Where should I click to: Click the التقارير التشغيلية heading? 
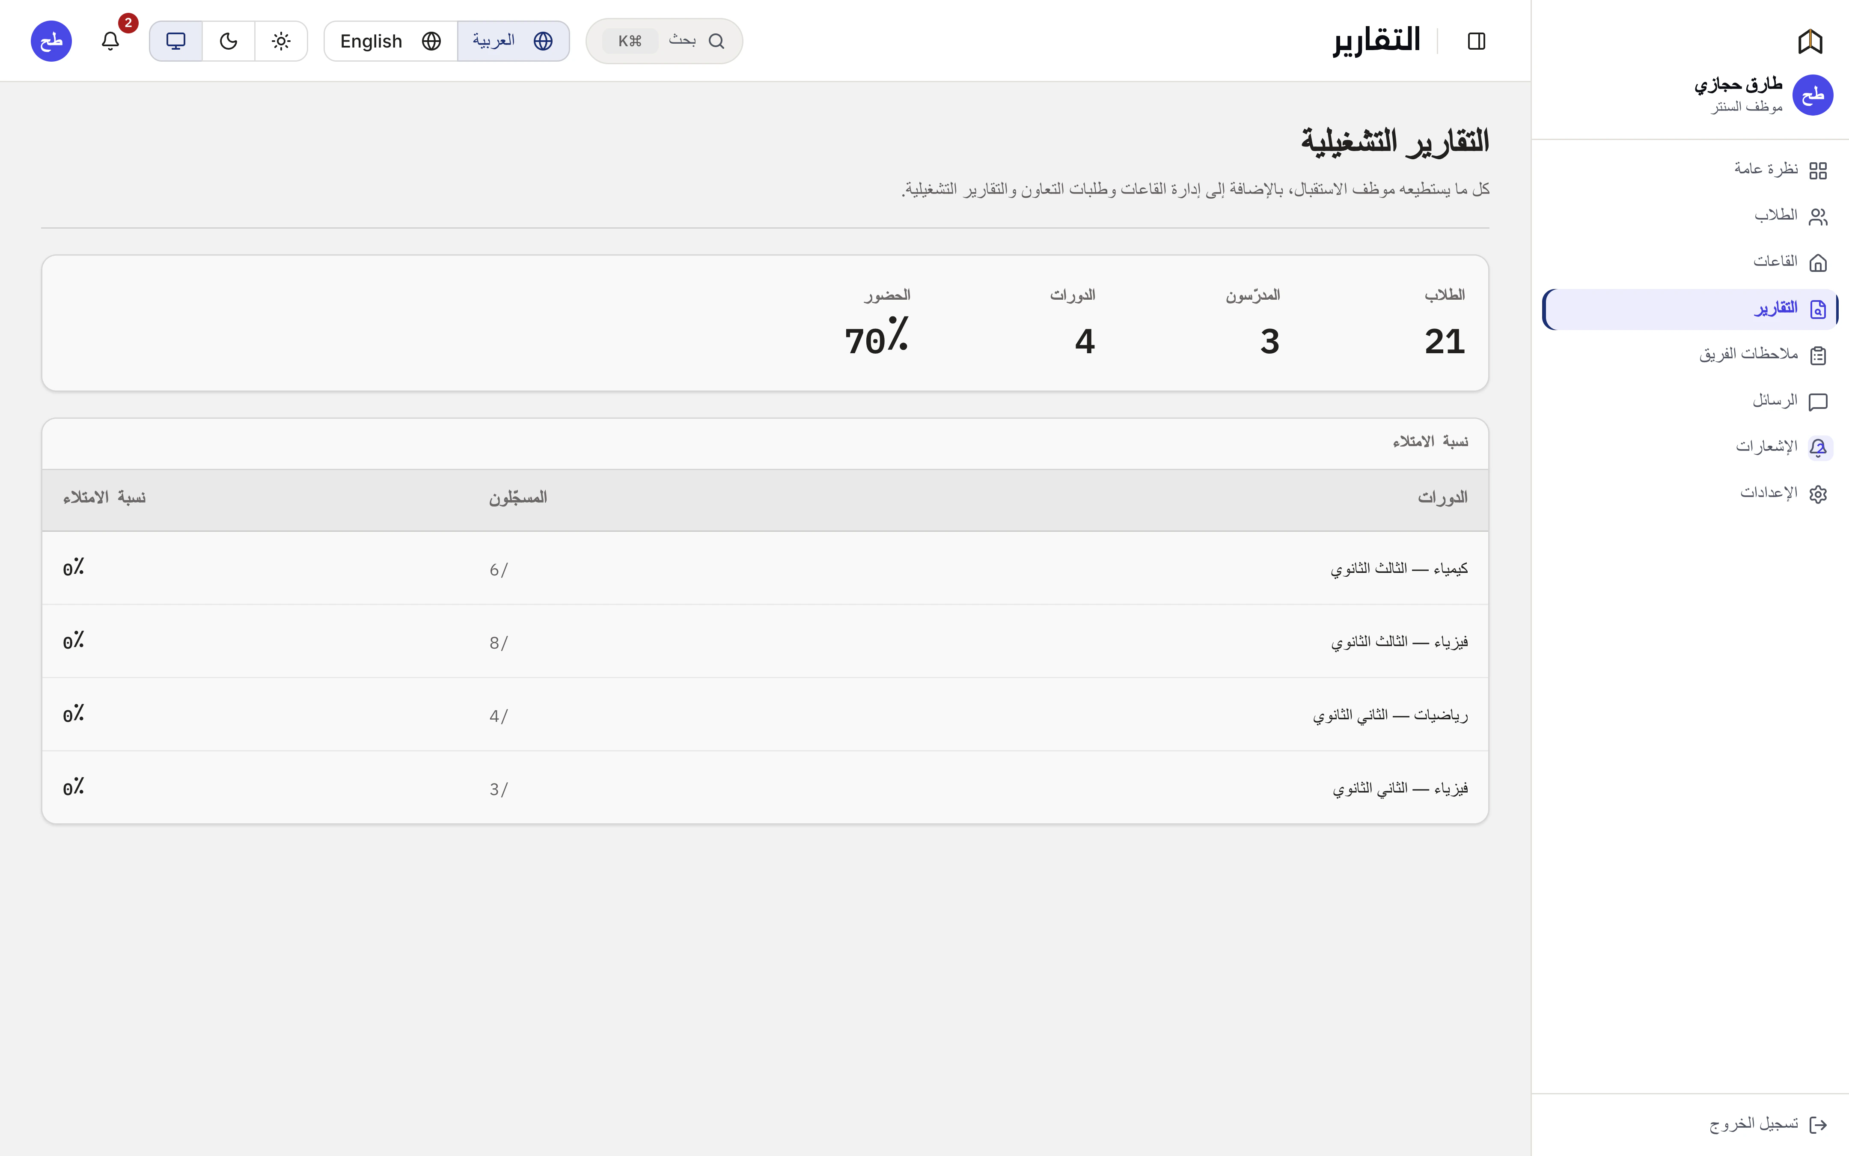click(x=1395, y=141)
